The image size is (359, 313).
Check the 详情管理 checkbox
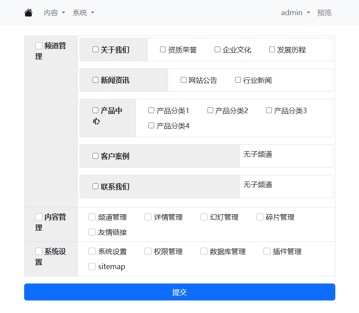click(148, 217)
